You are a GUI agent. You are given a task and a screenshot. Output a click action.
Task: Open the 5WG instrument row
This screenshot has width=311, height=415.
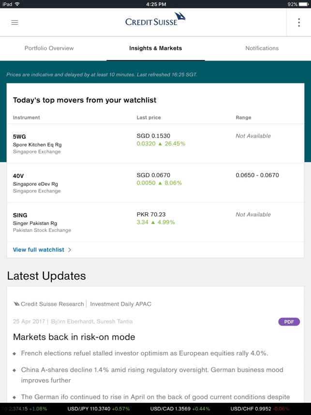155,144
